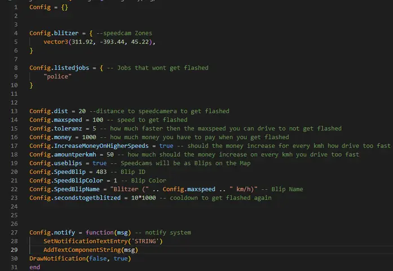393x271 pixels.
Task: Click line number 13 in the gutter
Action: [x=14, y=111]
